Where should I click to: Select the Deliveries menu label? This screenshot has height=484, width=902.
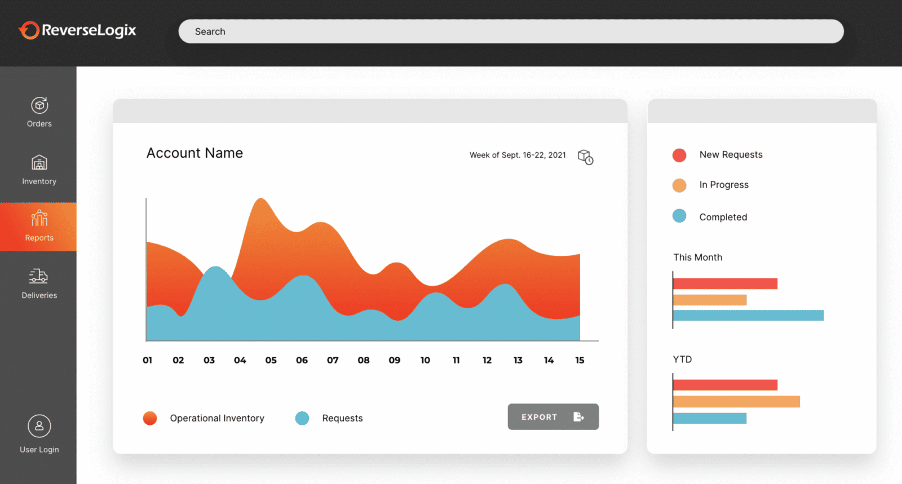tap(39, 295)
